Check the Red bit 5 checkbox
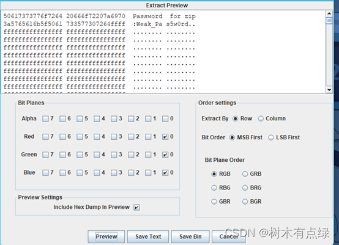The height and width of the screenshot is (245, 339). click(80, 137)
